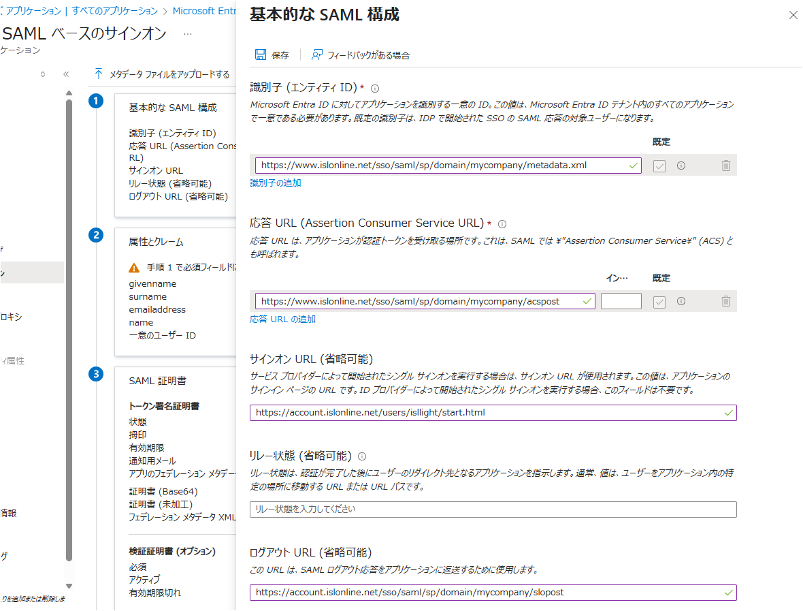Click ログアウト URL (省略可能) row in card 1
This screenshot has width=803, height=611.
178,196
